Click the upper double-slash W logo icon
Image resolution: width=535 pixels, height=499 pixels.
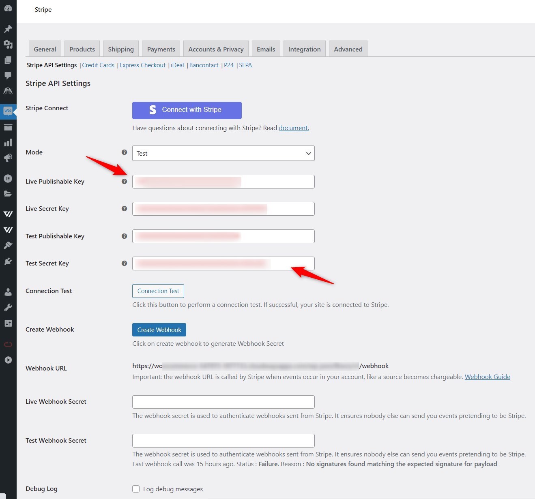tap(8, 214)
